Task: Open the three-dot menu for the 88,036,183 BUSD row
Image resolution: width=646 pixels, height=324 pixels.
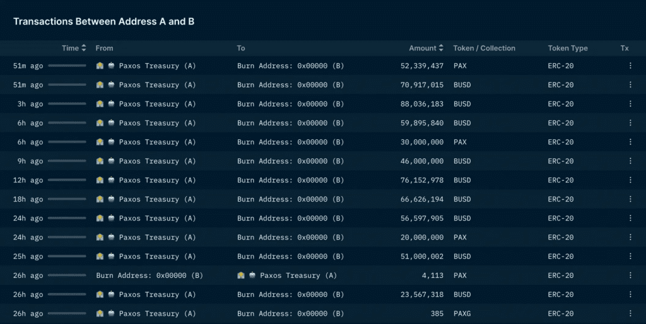Action: coord(630,104)
